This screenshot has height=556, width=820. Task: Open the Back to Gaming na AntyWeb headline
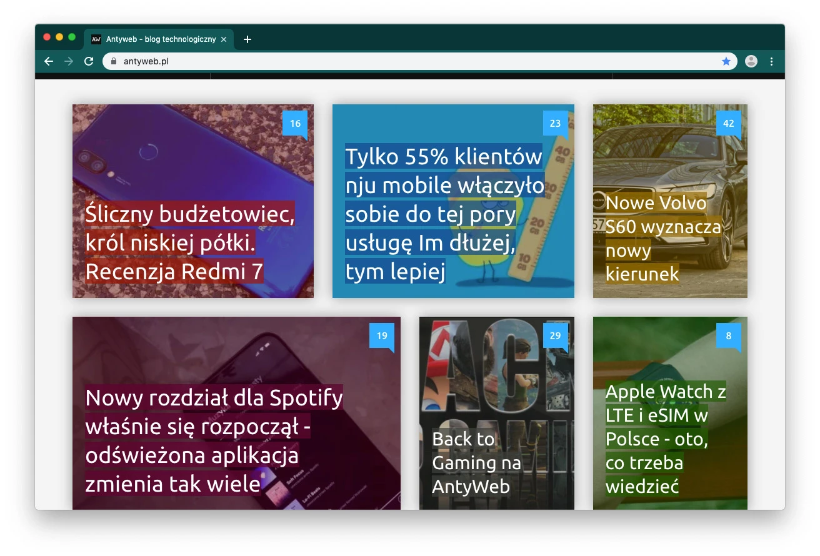pyautogui.click(x=476, y=463)
